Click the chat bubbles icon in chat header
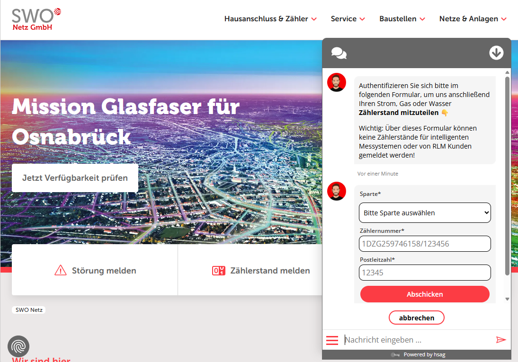The height and width of the screenshot is (362, 518). [x=339, y=53]
